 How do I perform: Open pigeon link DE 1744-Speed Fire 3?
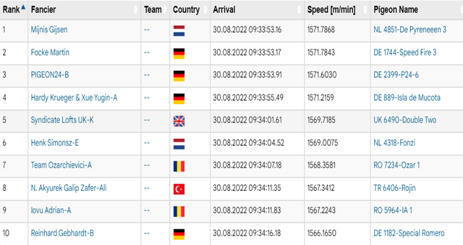point(405,52)
